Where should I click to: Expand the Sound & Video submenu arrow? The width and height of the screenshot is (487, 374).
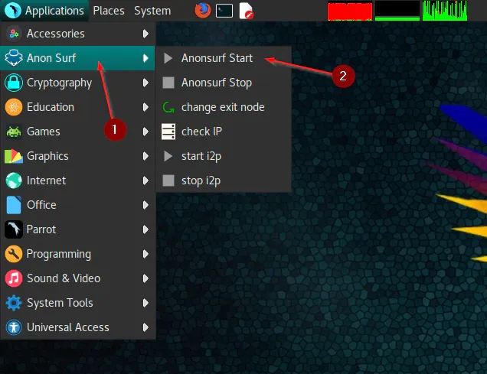pyautogui.click(x=145, y=278)
